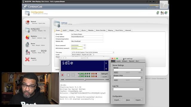
Task: Click the butt gain slider handle
Action: point(85,80)
